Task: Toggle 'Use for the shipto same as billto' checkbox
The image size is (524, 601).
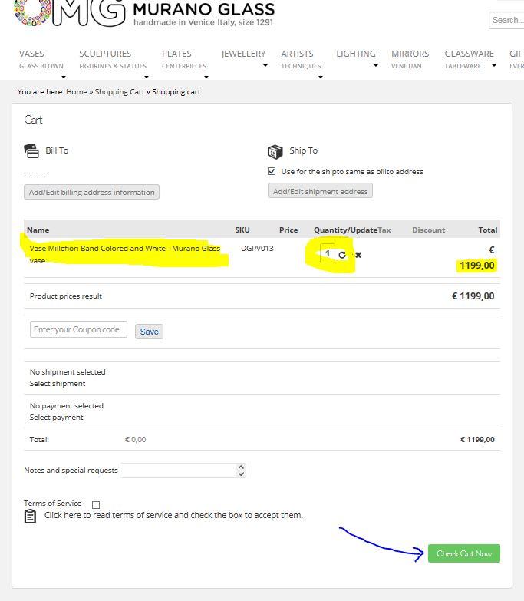Action: click(x=272, y=171)
